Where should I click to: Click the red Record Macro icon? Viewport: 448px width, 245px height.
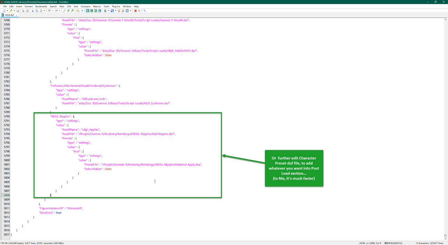coord(135,10)
